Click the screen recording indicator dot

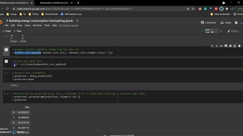pos(224,3)
